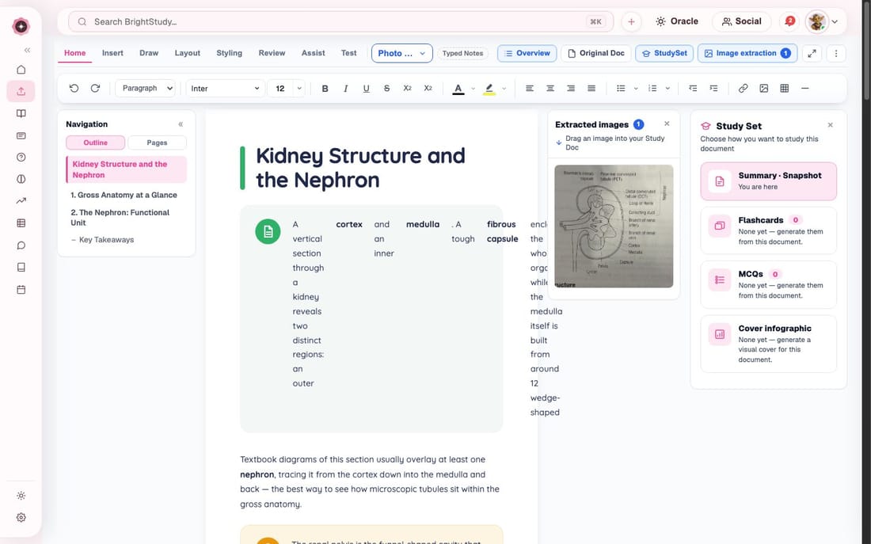This screenshot has height=544, width=871.
Task: Expand highlight color options arrow
Action: [x=504, y=89]
